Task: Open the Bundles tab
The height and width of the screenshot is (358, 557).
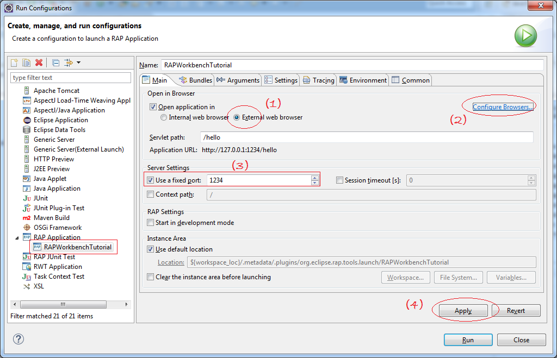Action: 195,80
